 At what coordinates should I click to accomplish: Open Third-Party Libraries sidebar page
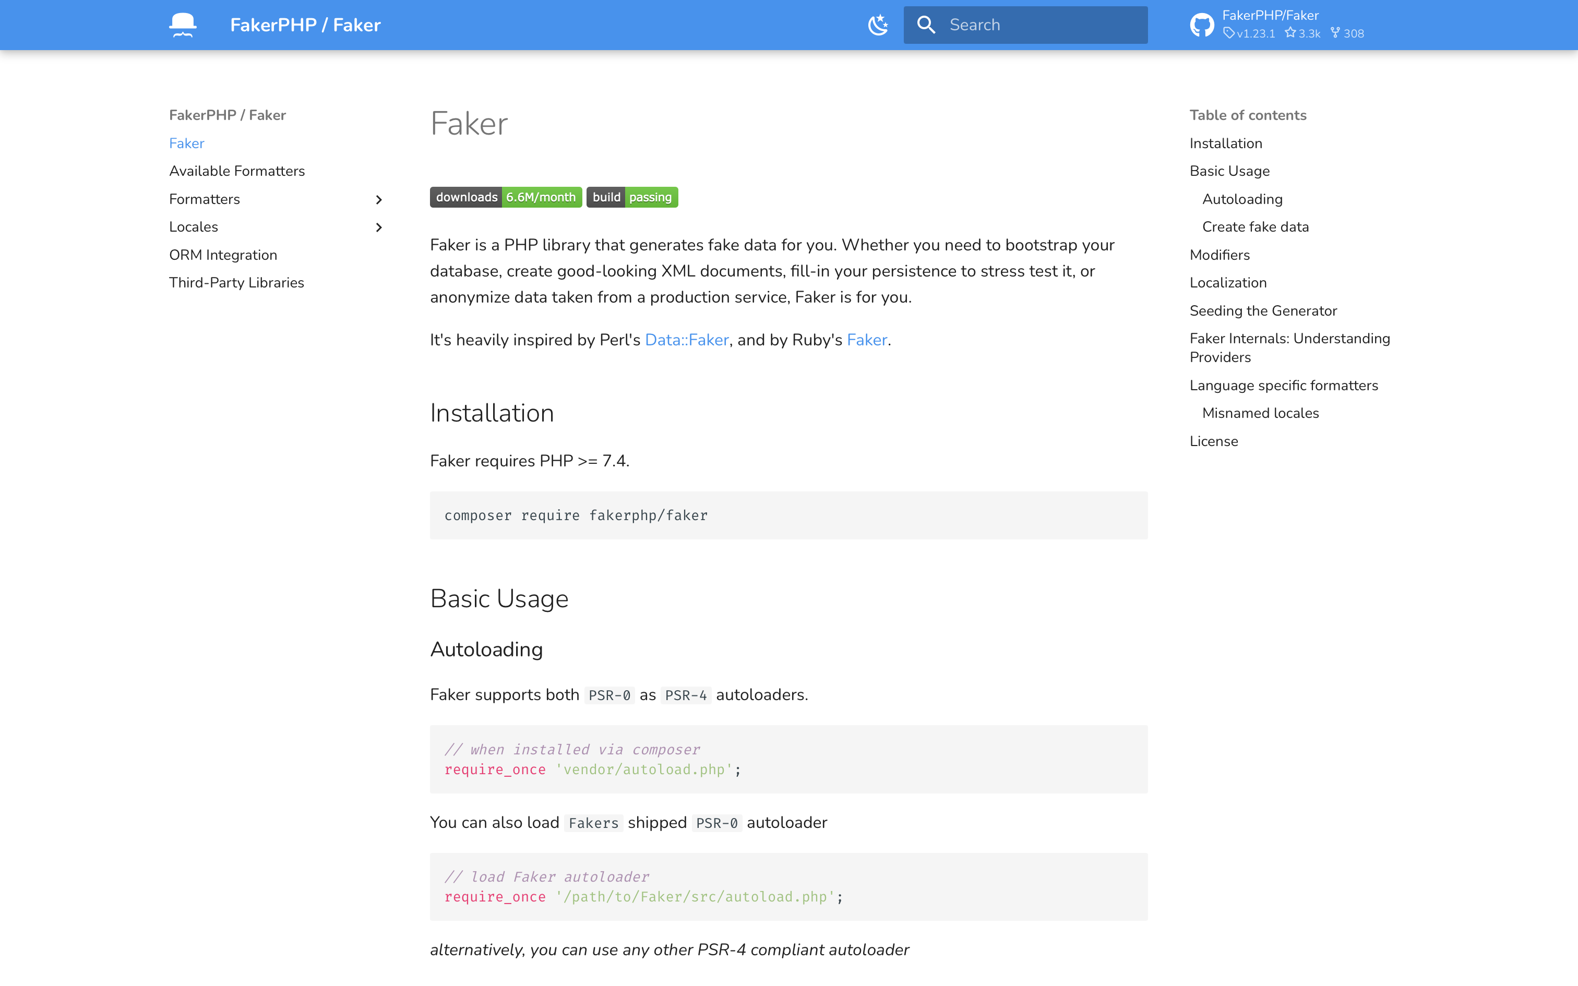coord(236,282)
